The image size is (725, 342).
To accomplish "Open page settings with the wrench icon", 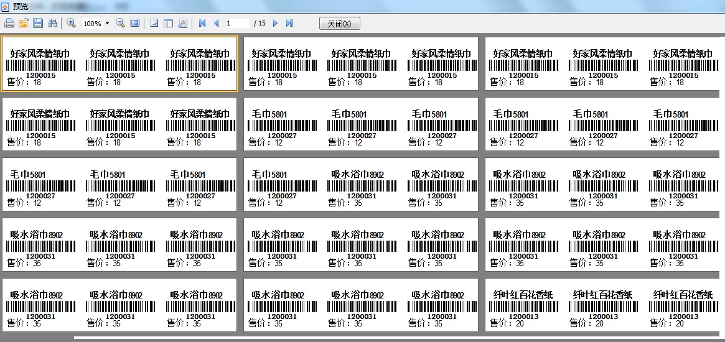I will (x=182, y=23).
